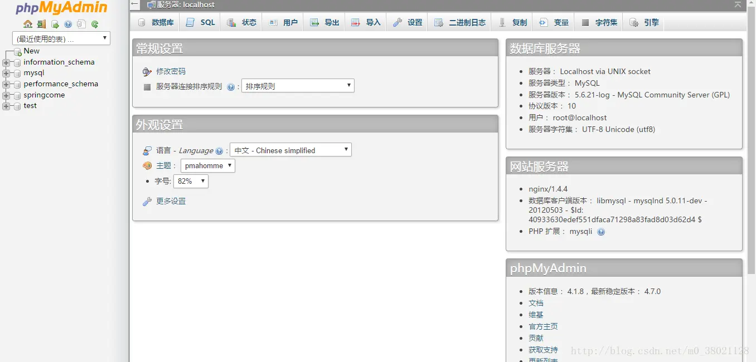Select information_schema in the database tree
Image resolution: width=756 pixels, height=362 pixels.
[59, 62]
